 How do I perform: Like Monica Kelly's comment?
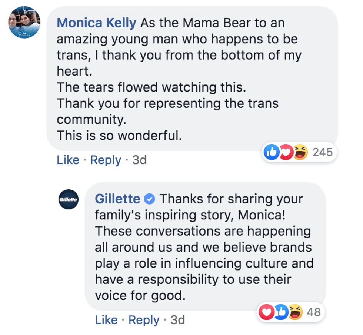pos(68,160)
